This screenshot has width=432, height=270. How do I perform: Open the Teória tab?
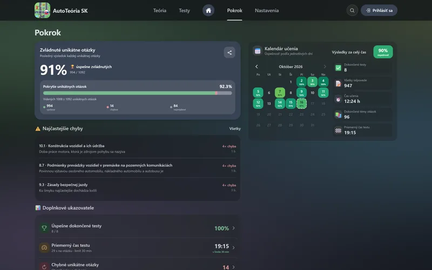coord(159,10)
